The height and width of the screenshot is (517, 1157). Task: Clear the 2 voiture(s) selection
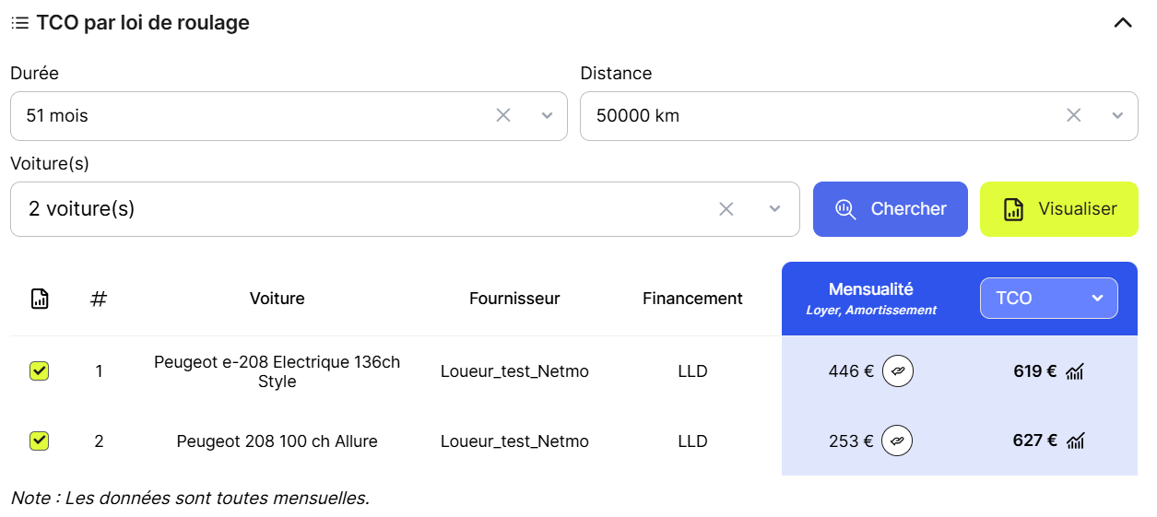[726, 209]
